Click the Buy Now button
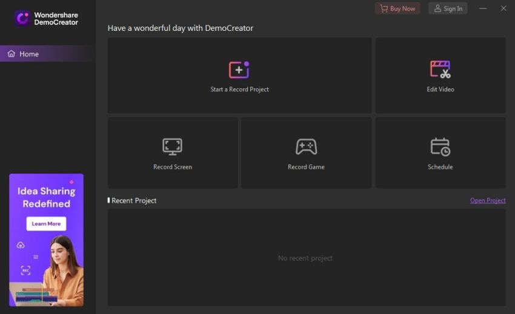 [397, 8]
